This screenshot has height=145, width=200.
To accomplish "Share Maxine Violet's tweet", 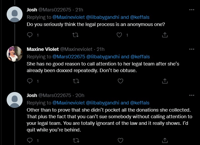I will pos(165,81).
